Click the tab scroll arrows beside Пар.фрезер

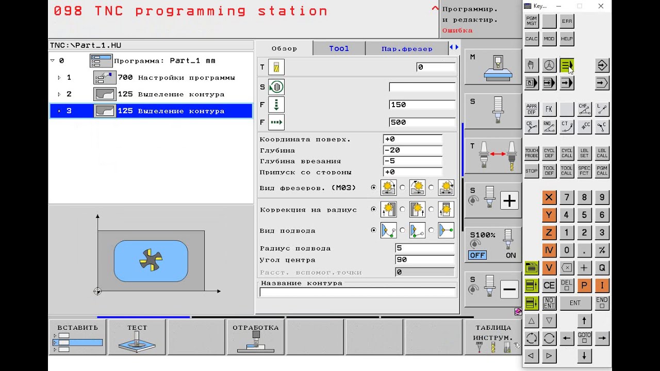coord(454,47)
